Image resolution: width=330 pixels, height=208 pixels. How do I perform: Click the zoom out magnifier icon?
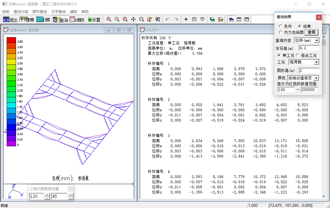click(117, 19)
